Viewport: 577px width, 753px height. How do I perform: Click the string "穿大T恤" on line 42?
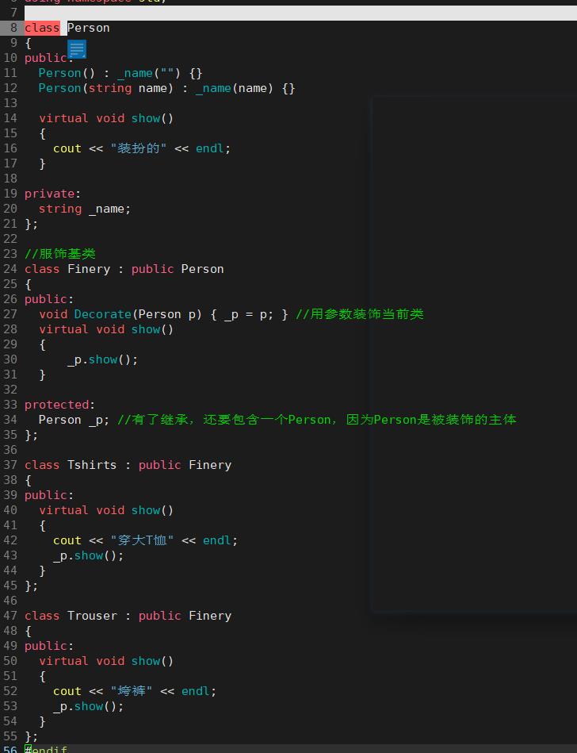[x=142, y=540]
